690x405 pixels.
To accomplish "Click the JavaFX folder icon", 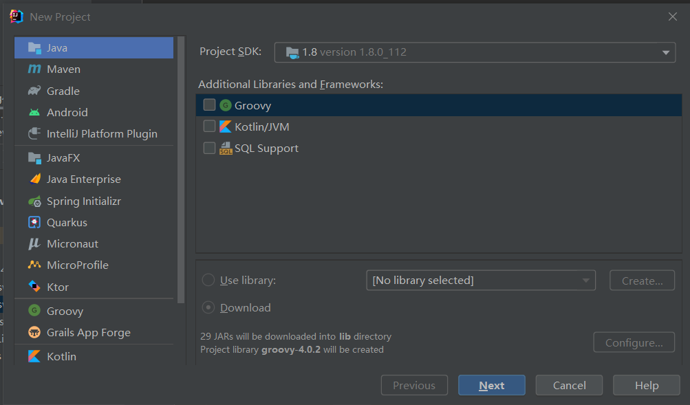I will pyautogui.click(x=34, y=158).
